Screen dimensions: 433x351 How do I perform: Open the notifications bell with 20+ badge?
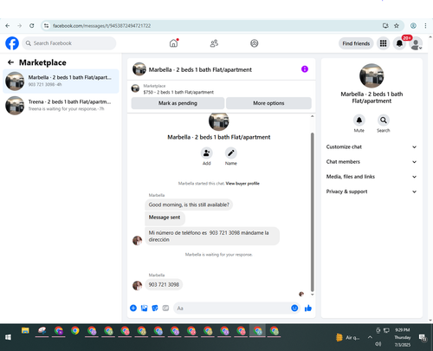[399, 43]
